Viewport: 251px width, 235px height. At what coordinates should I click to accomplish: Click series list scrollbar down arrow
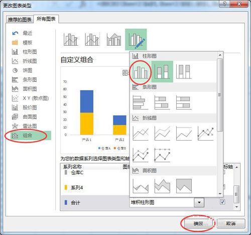tap(236, 207)
